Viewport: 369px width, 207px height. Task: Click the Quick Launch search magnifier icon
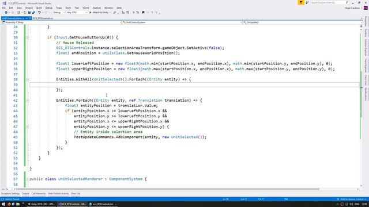347,2
